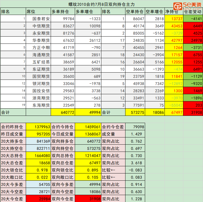Image resolution: width=203 pixels, height=202 pixels.
Task: Select value 1459061 beside 合约今持仓
Action: (88, 127)
